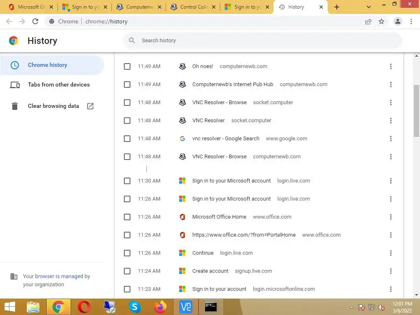Click the Office favicon beside Microsoft Office Home
Viewport: 420px width, 315px height.
pyautogui.click(x=183, y=217)
